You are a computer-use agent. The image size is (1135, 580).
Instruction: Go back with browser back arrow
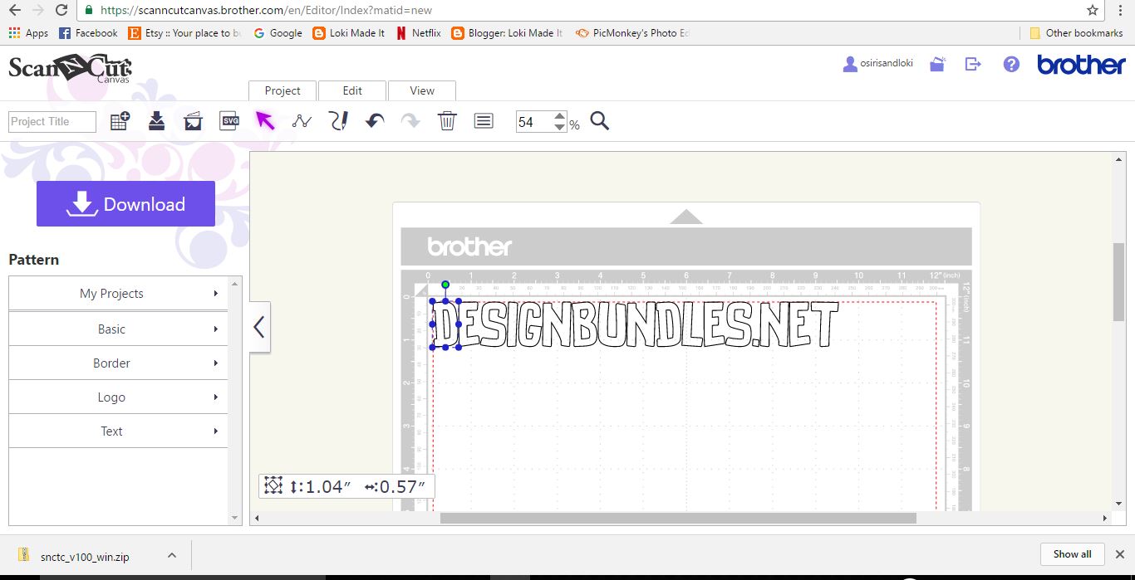coord(14,10)
